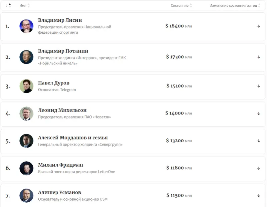Open the Михаил Фридман name link
Viewport: 267px width, 207px height.
[60, 165]
